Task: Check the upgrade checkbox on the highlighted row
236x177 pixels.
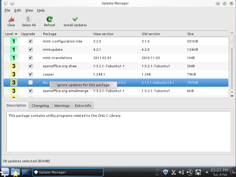Action: (x=31, y=83)
